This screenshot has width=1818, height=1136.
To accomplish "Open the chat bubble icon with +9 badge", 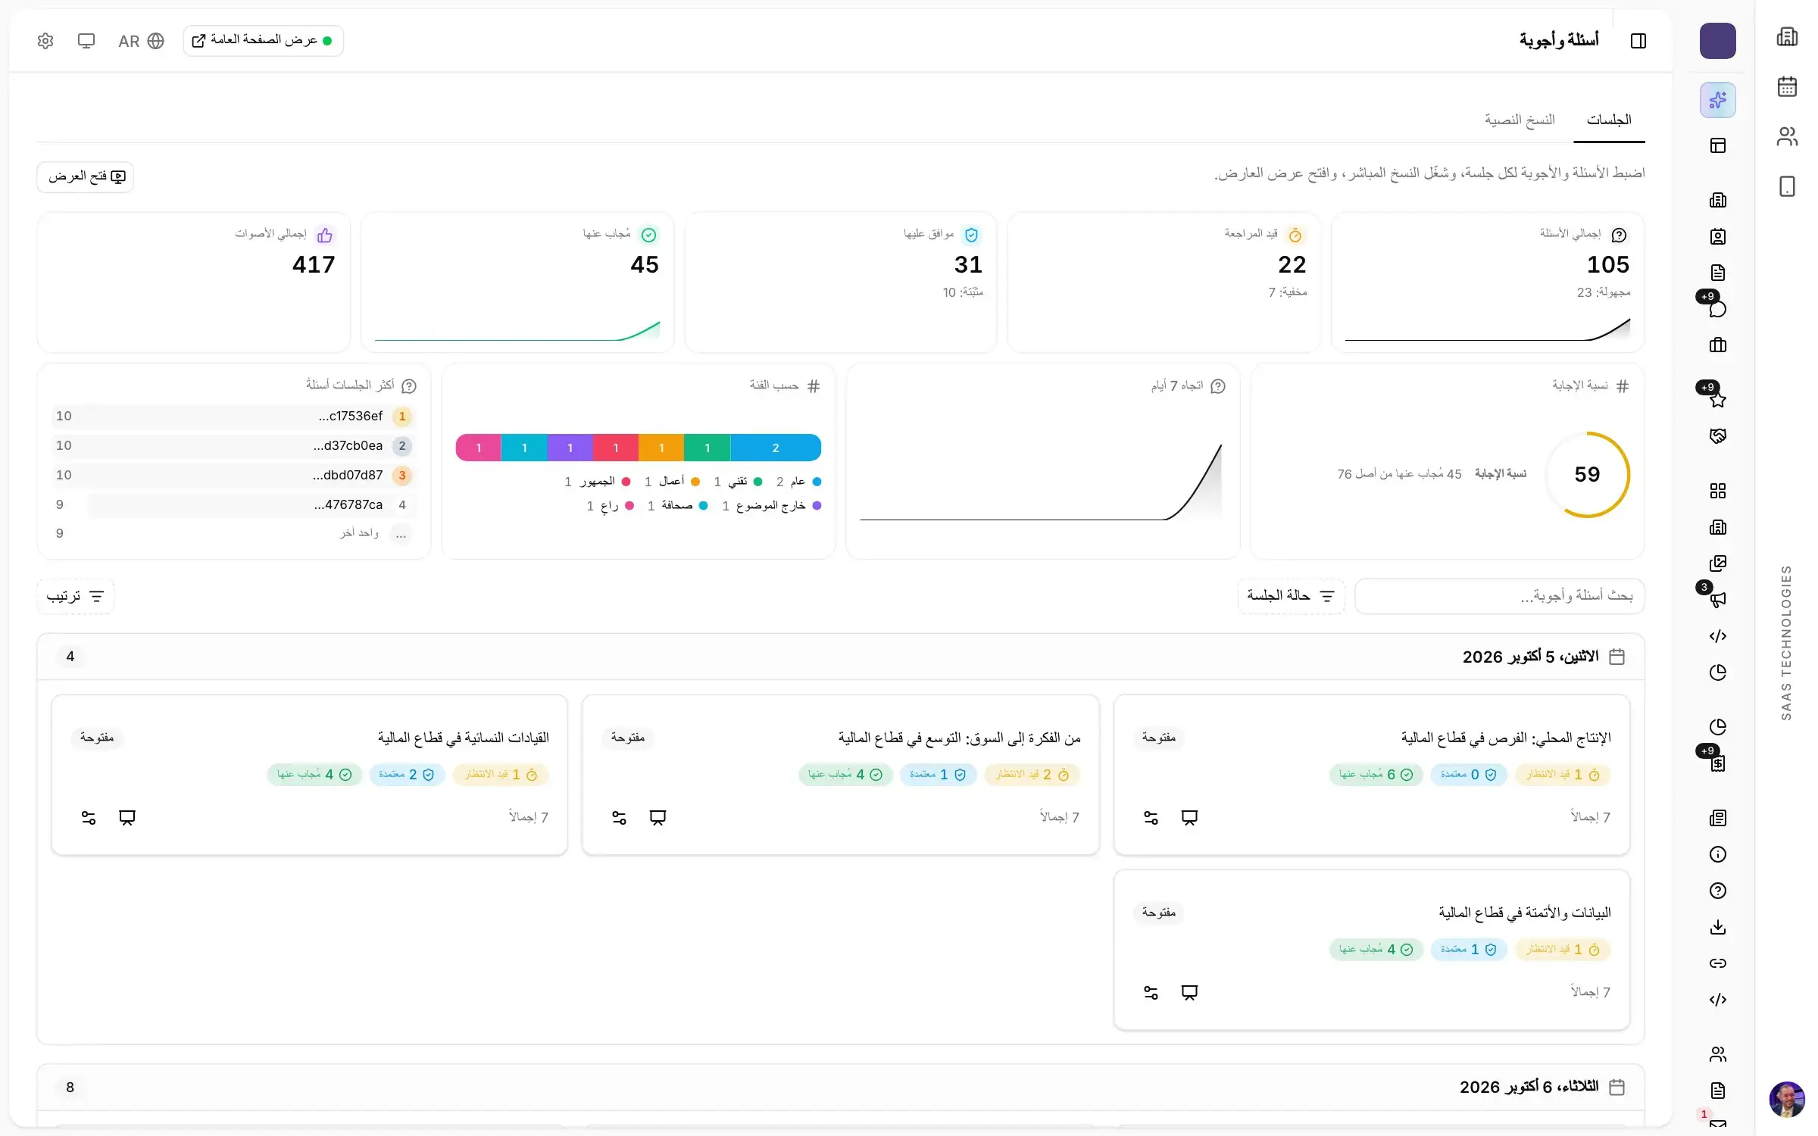I will [1717, 308].
